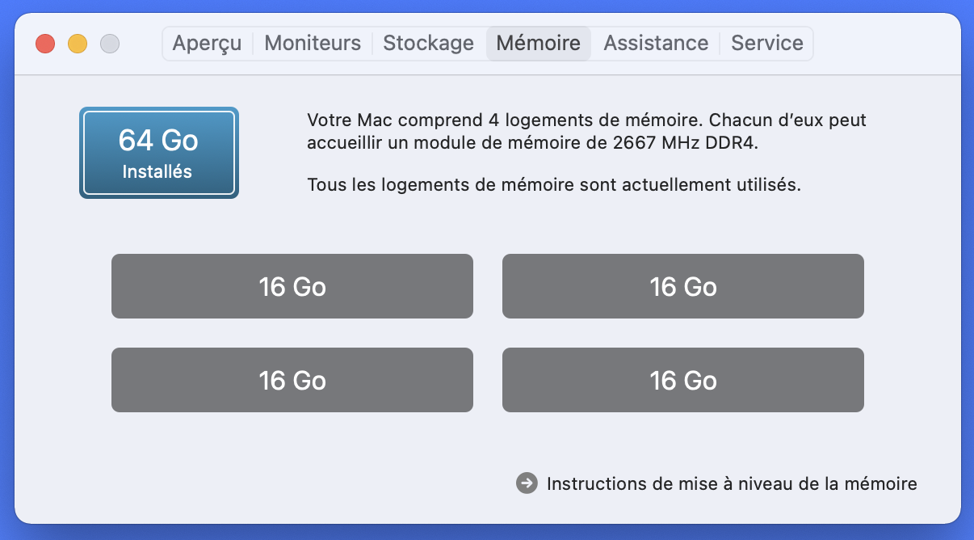Click the red close window button
This screenshot has height=540, width=974.
(x=45, y=44)
